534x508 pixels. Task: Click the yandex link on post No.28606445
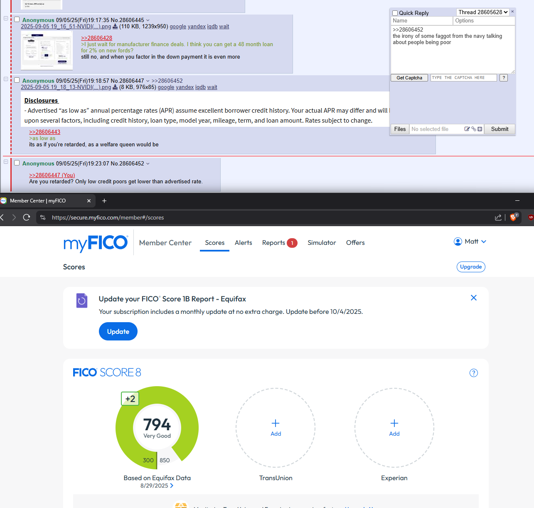pos(197,27)
